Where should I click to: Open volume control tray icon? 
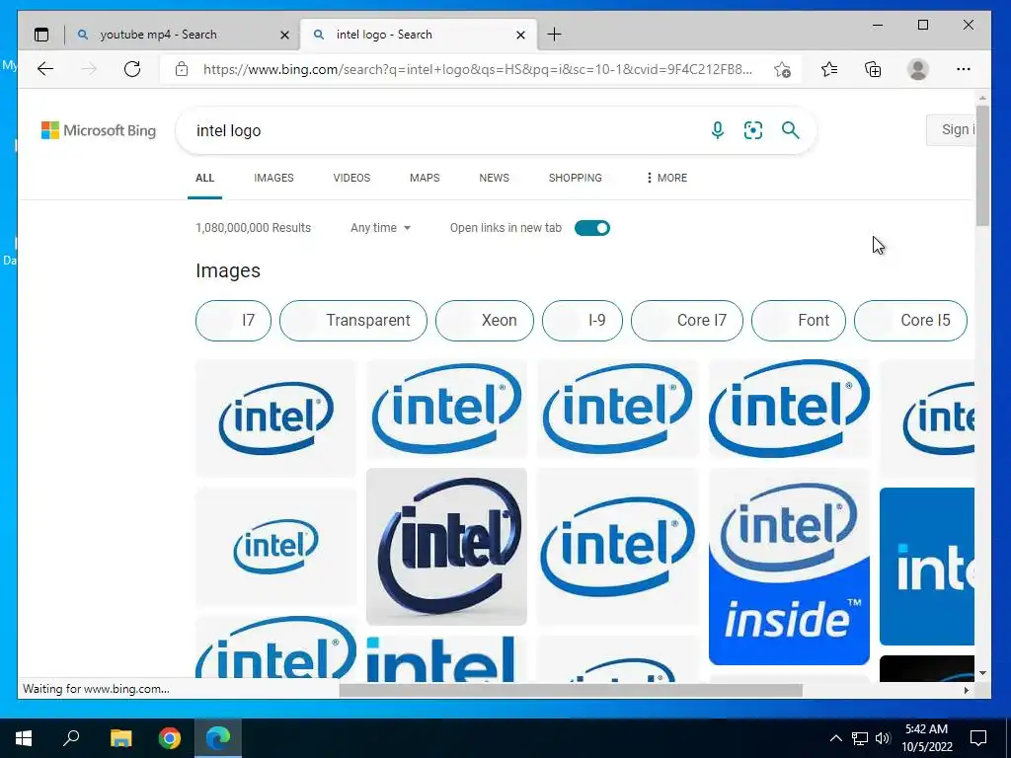point(883,738)
